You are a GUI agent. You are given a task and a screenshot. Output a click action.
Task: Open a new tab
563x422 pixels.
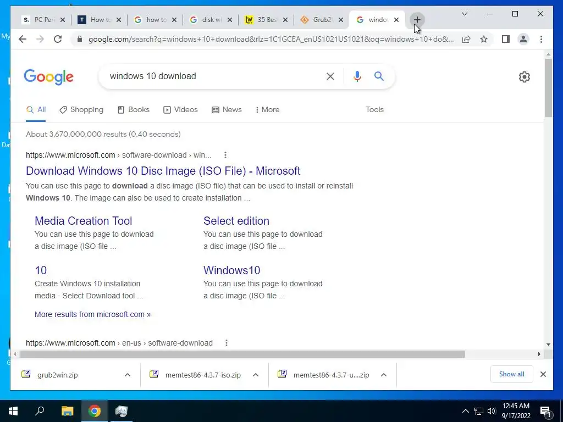pos(417,20)
